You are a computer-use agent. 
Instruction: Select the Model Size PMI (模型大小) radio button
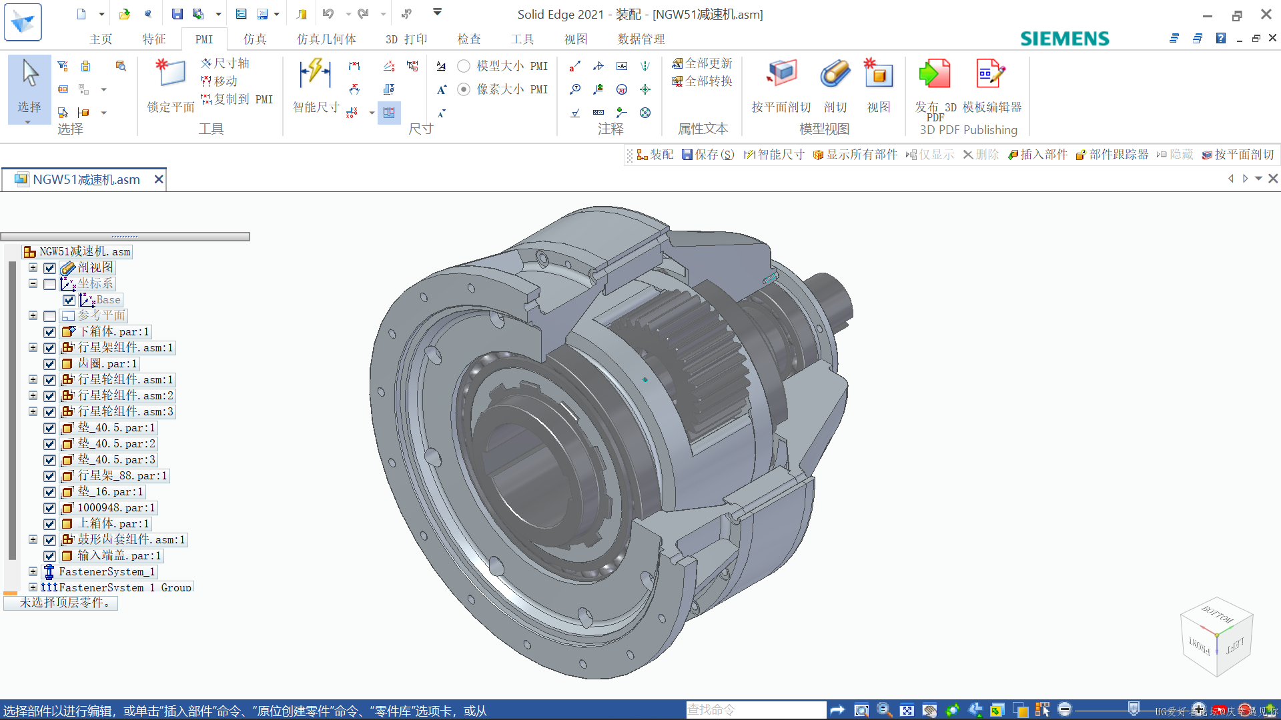click(x=464, y=66)
